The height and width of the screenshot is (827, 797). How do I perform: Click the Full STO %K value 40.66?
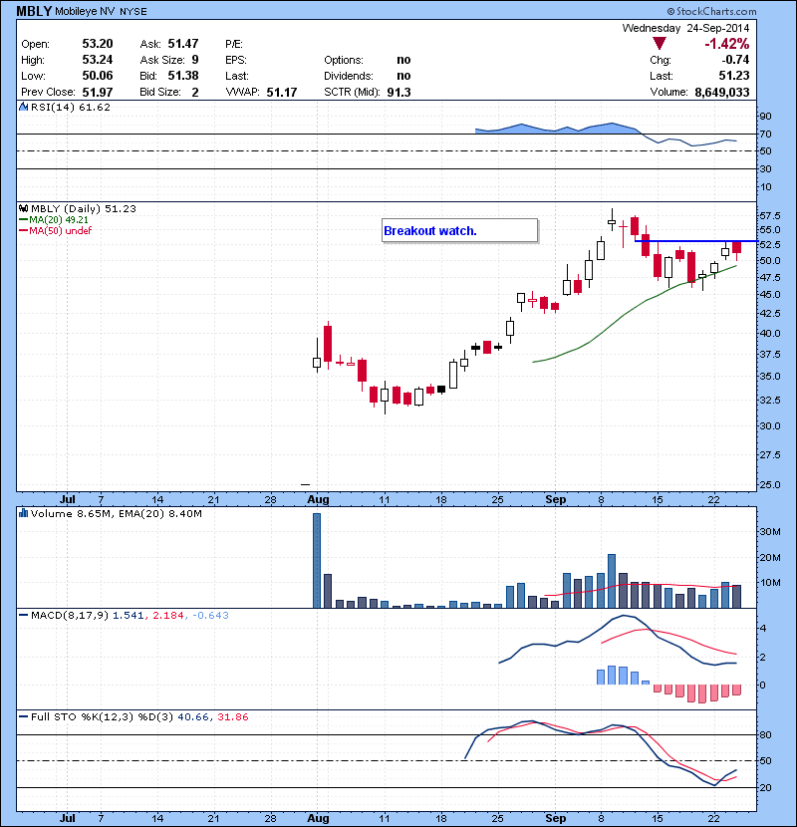tap(192, 717)
